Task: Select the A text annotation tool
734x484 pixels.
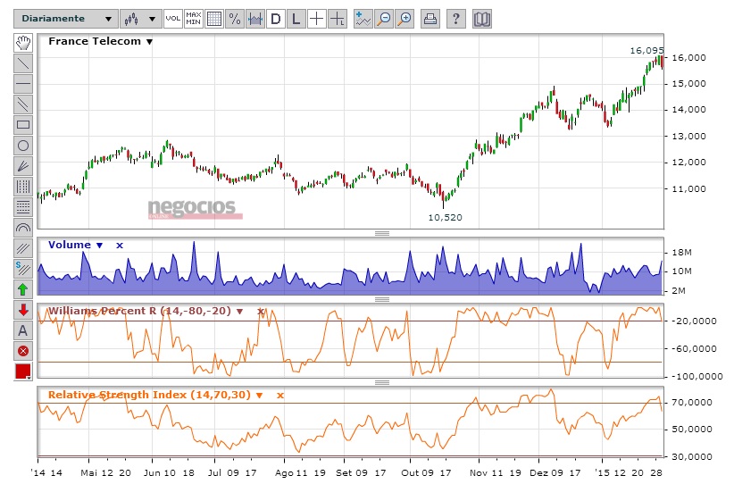Action: [23, 331]
